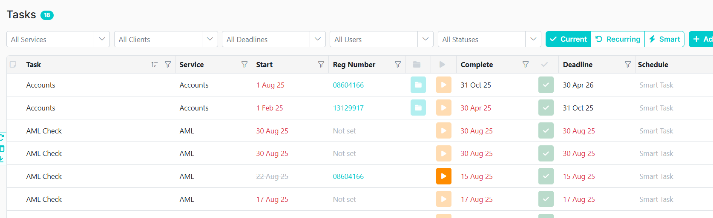
Task: Open the Complete column filter
Action: click(x=526, y=65)
